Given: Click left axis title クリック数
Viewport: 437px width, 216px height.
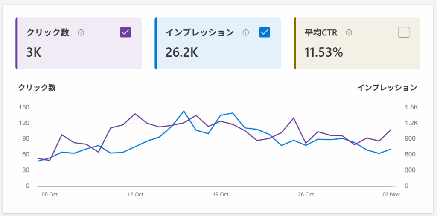Looking at the screenshot, I should pos(37,88).
